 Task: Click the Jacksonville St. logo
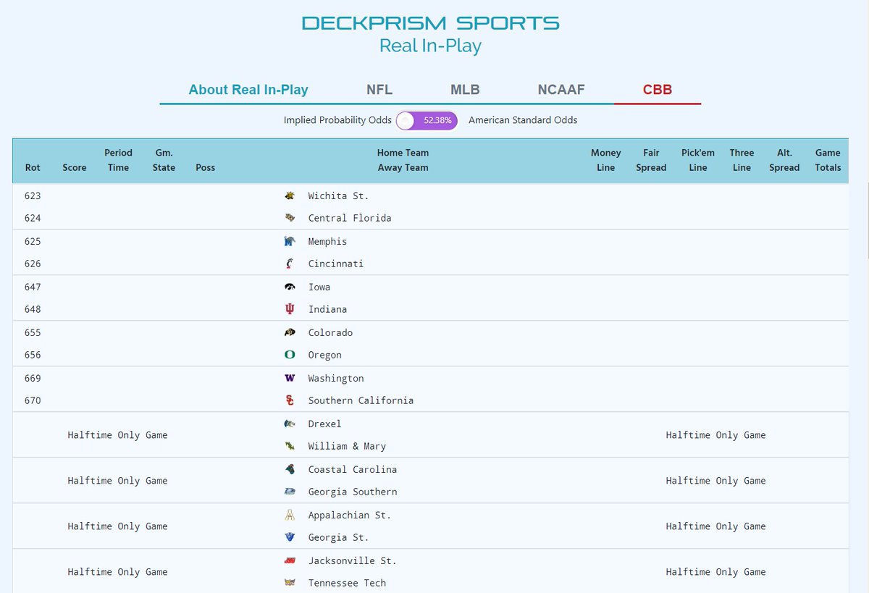(290, 560)
